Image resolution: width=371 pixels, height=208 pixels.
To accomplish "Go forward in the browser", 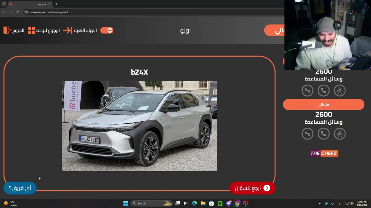I will pyautogui.click(x=11, y=12).
